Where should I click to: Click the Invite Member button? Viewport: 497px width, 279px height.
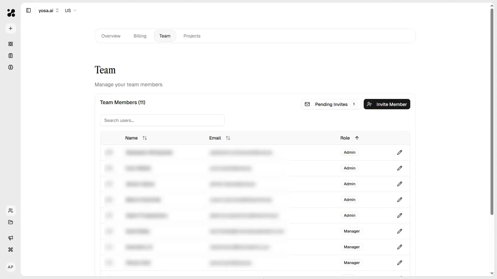[x=387, y=104]
